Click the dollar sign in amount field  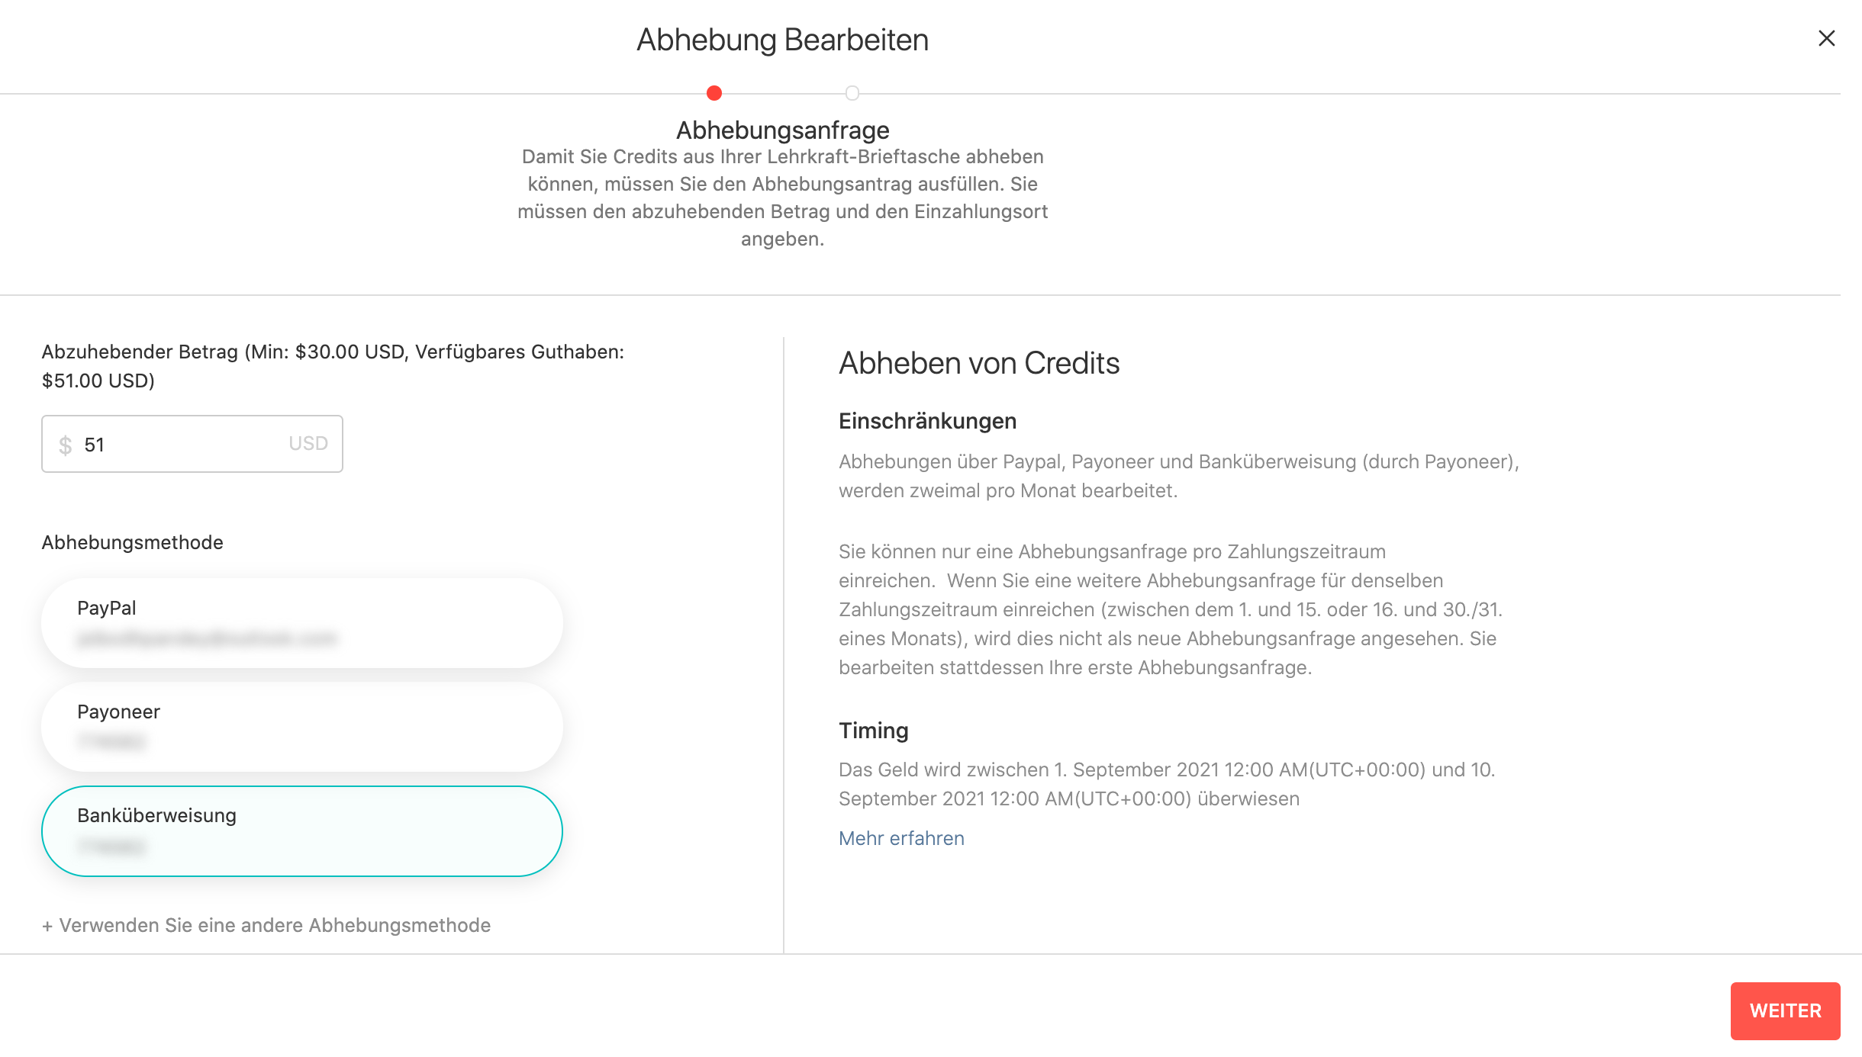point(66,445)
